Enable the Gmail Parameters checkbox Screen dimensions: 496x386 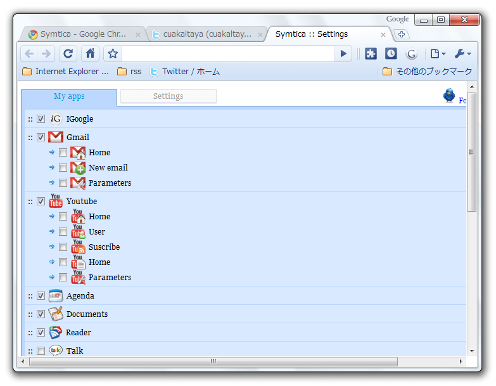(x=63, y=183)
